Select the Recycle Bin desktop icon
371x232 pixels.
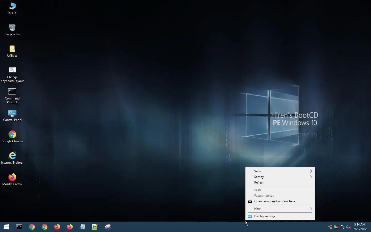(x=12, y=30)
